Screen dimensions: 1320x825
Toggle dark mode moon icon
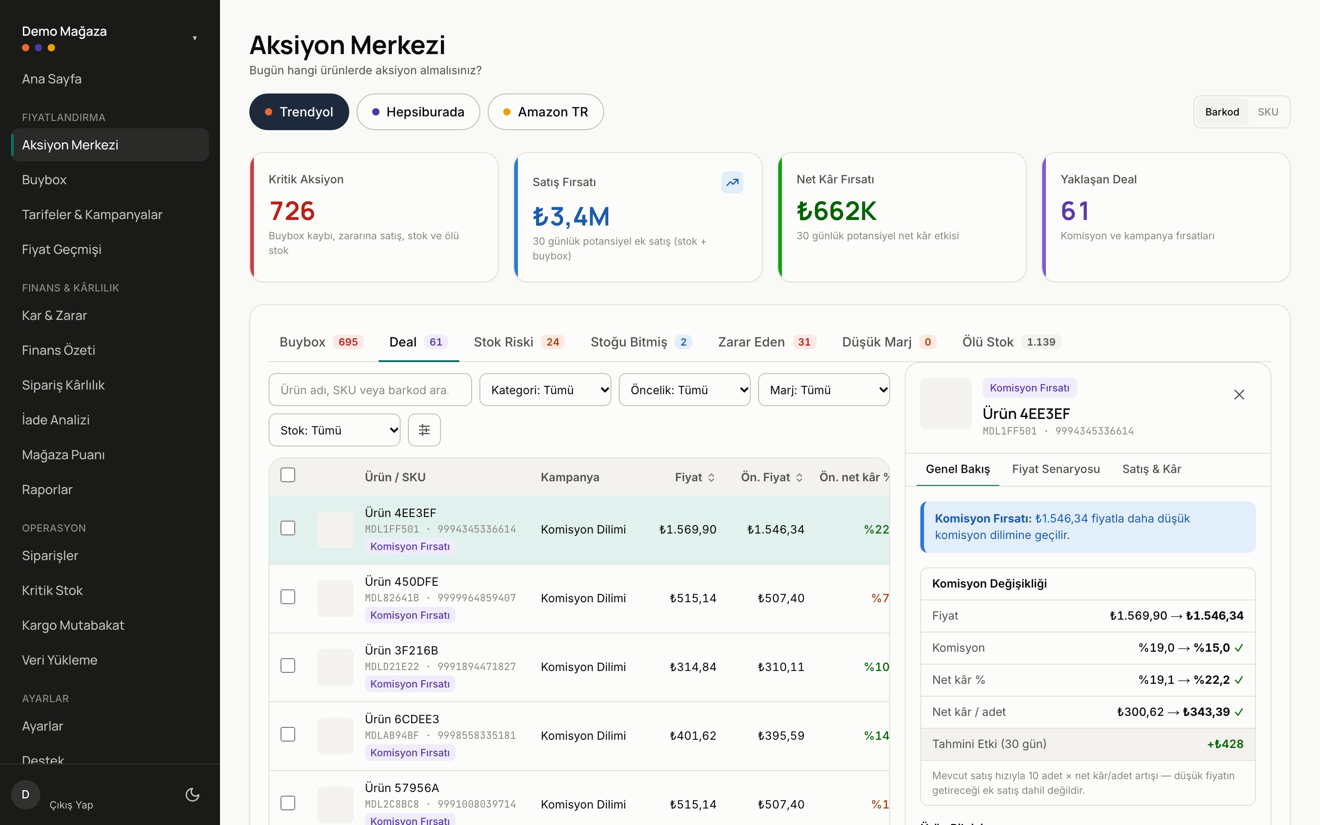(192, 794)
